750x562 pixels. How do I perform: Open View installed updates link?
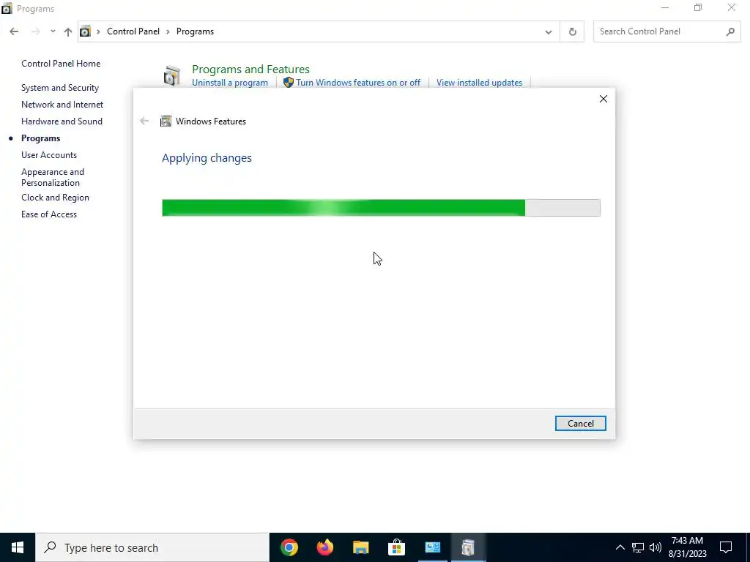479,83
